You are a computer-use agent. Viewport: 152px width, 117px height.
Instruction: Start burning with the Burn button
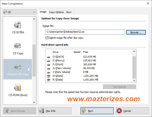click(97, 111)
